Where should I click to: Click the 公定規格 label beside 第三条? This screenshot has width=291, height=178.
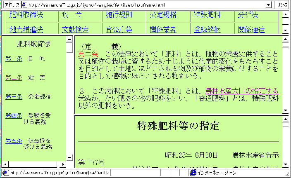pyautogui.click(x=39, y=96)
